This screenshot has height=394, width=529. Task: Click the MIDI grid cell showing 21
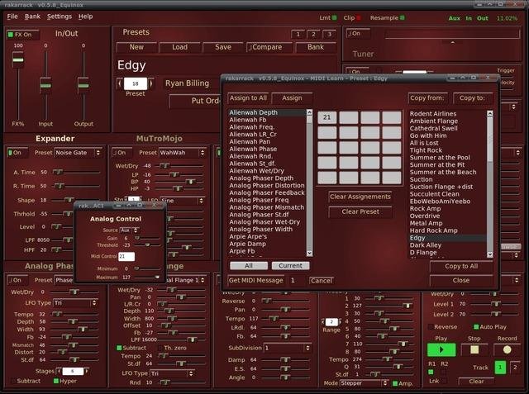click(327, 117)
